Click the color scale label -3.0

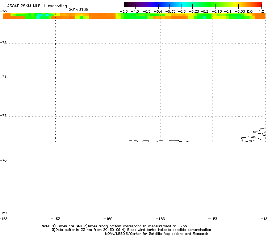point(123,12)
